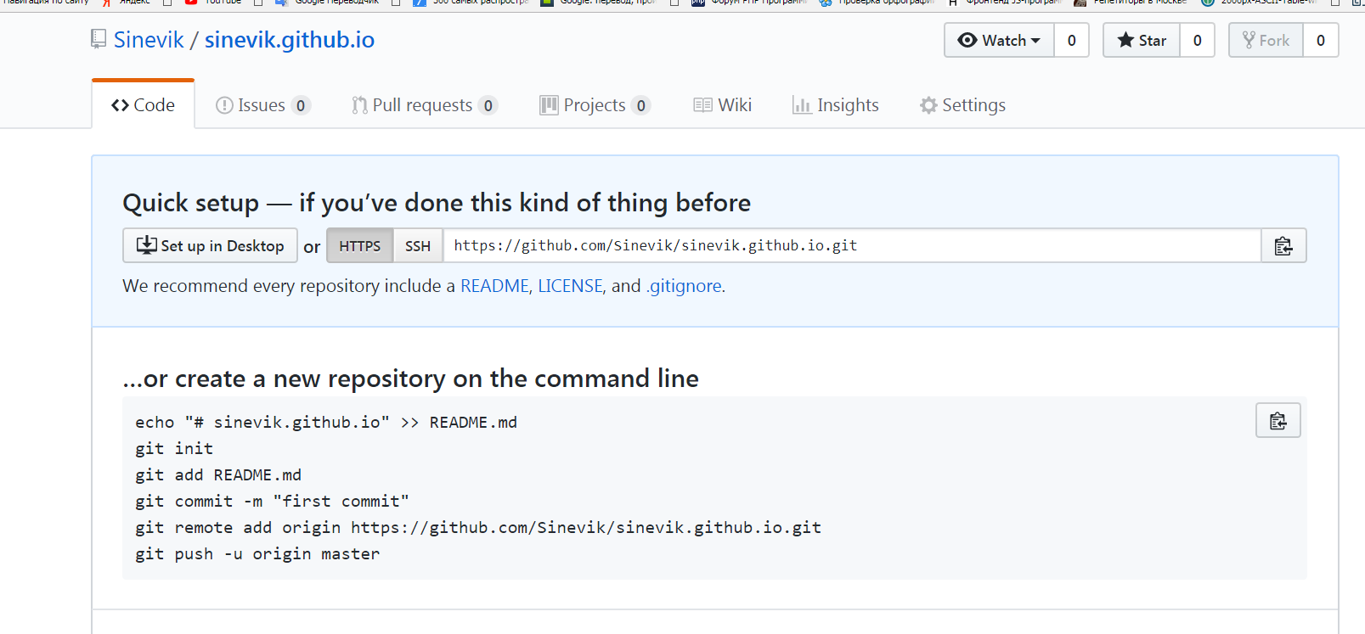Switch to the Issues tab
The width and height of the screenshot is (1365, 634).
(x=262, y=105)
